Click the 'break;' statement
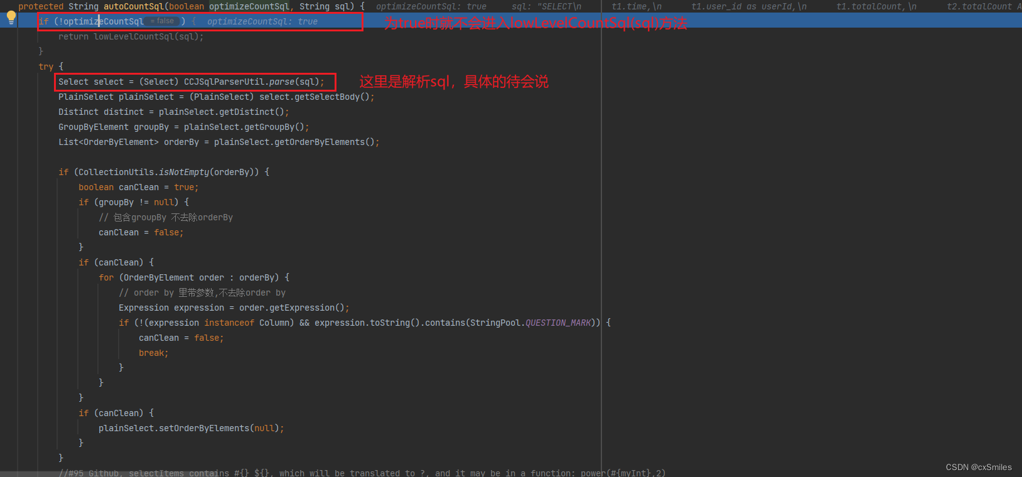This screenshot has width=1022, height=477. (x=154, y=353)
